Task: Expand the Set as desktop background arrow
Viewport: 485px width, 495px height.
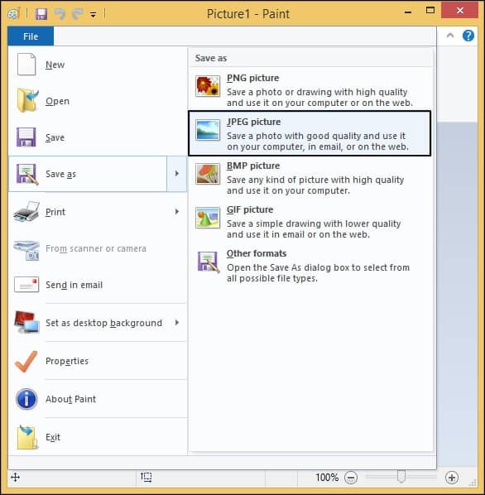Action: coord(177,323)
